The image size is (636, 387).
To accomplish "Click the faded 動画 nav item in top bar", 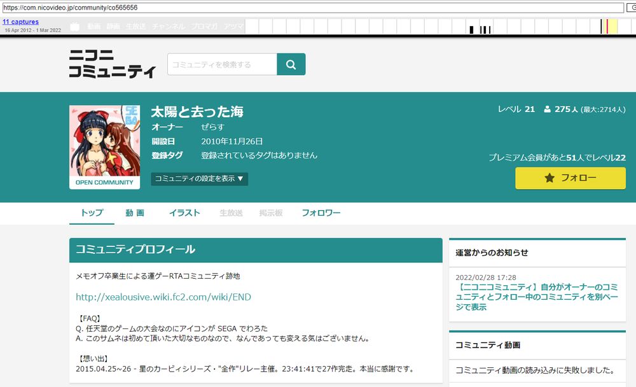I will coord(93,26).
